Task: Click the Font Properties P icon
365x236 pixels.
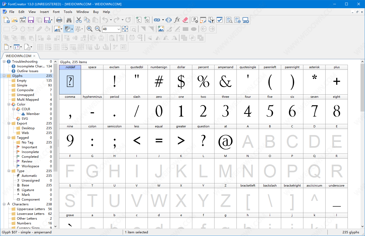Action: click(195, 20)
